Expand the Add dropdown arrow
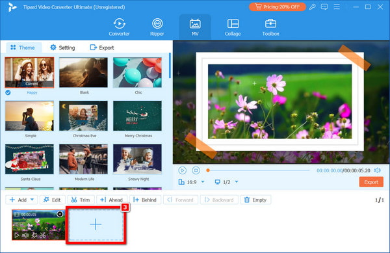This screenshot has height=253, width=390. coord(32,200)
